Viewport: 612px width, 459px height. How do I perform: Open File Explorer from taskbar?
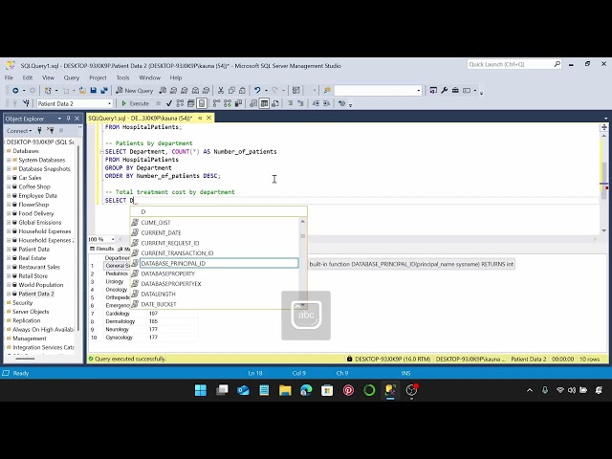285,390
